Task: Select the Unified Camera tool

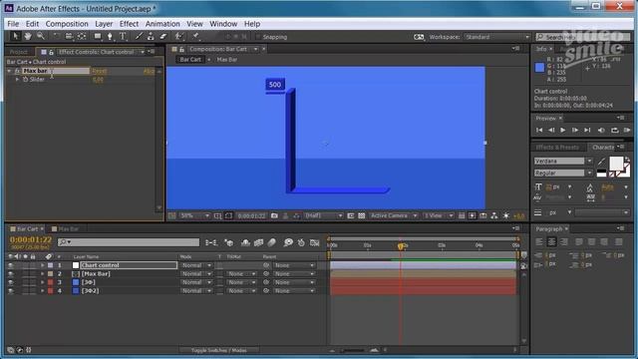Action: [x=69, y=36]
